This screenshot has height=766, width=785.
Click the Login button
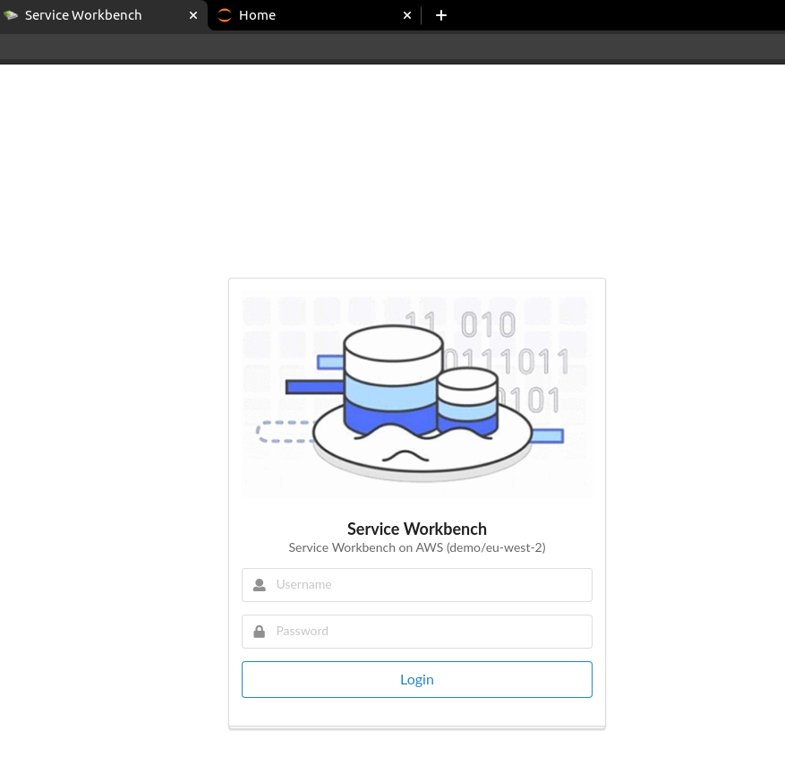[x=417, y=679]
